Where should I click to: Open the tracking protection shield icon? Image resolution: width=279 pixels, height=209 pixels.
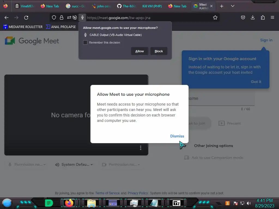54,17
